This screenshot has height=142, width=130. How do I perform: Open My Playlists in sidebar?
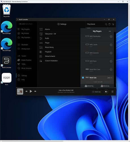point(25,29)
